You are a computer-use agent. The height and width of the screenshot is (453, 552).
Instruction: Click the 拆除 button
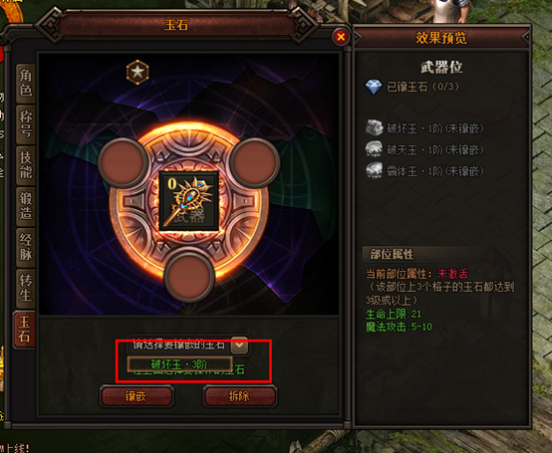(x=240, y=396)
